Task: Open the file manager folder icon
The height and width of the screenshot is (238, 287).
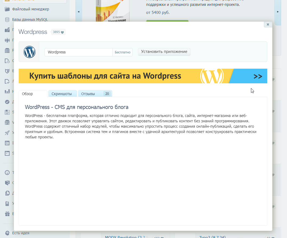Action: (7, 9)
